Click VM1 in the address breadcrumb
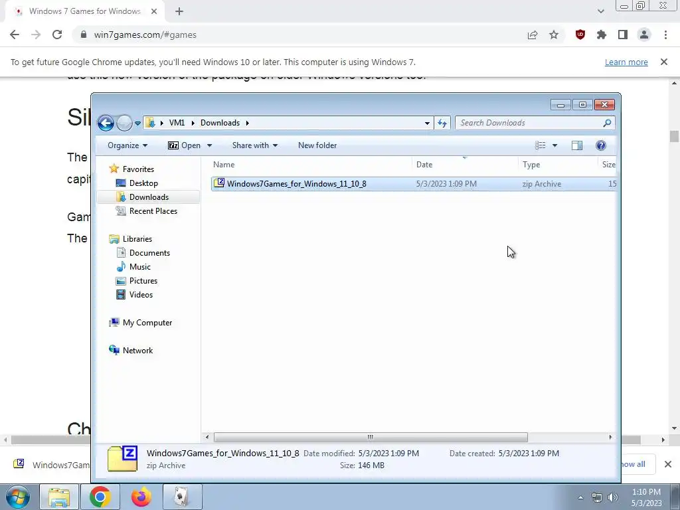 pos(177,123)
